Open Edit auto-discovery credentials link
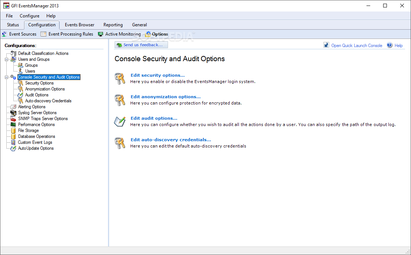This screenshot has height=255, width=411. 171,140
